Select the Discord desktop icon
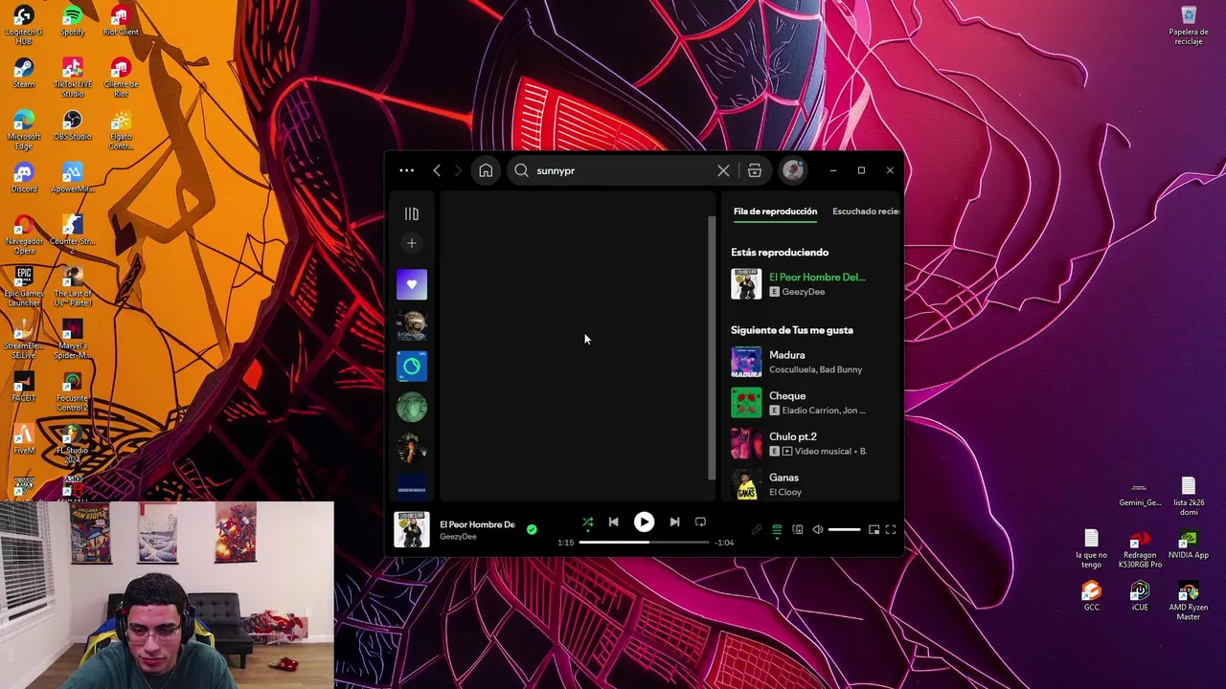The image size is (1226, 689). (24, 178)
